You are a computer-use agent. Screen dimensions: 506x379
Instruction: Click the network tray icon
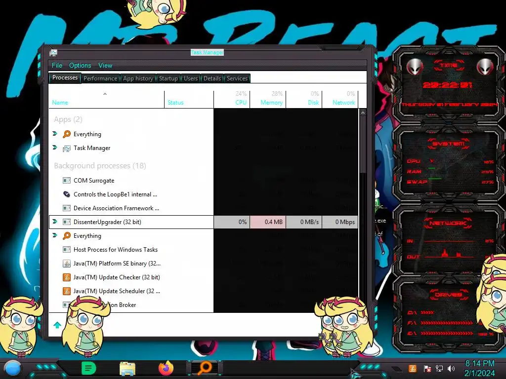[439, 368]
